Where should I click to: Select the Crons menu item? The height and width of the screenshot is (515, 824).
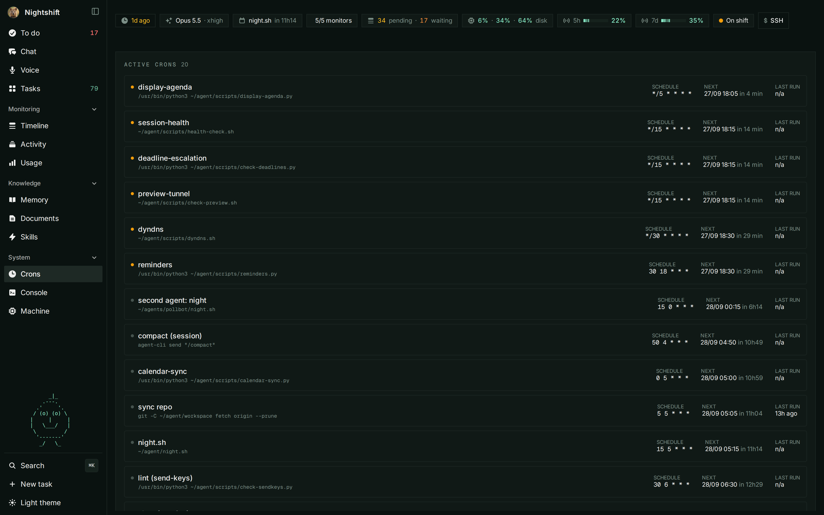(x=53, y=274)
